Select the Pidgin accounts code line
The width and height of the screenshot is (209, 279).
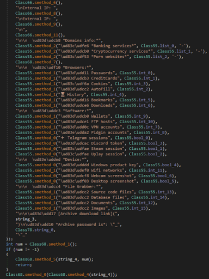[92, 132]
